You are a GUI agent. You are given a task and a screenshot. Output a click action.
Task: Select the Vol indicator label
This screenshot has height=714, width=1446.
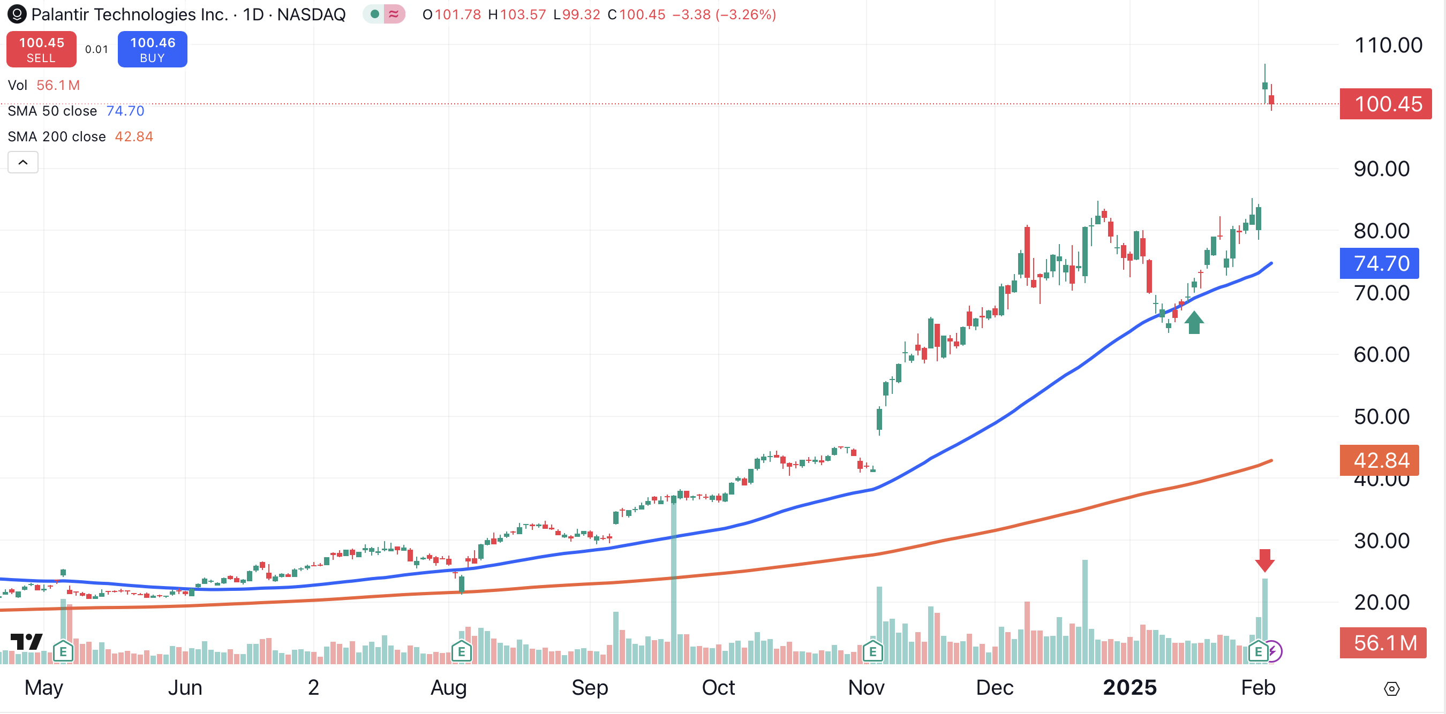coord(17,85)
